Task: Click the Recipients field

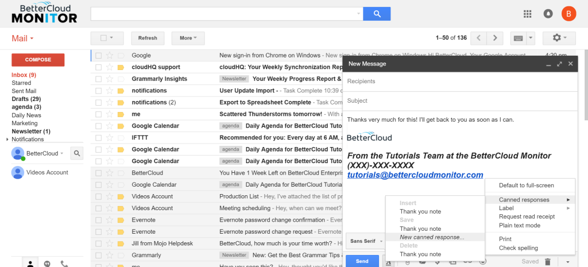Action: (x=460, y=82)
